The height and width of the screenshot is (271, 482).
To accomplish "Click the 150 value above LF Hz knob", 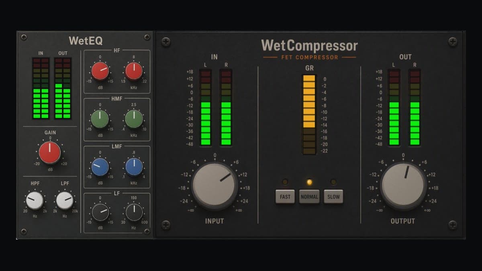I will pyautogui.click(x=134, y=198).
